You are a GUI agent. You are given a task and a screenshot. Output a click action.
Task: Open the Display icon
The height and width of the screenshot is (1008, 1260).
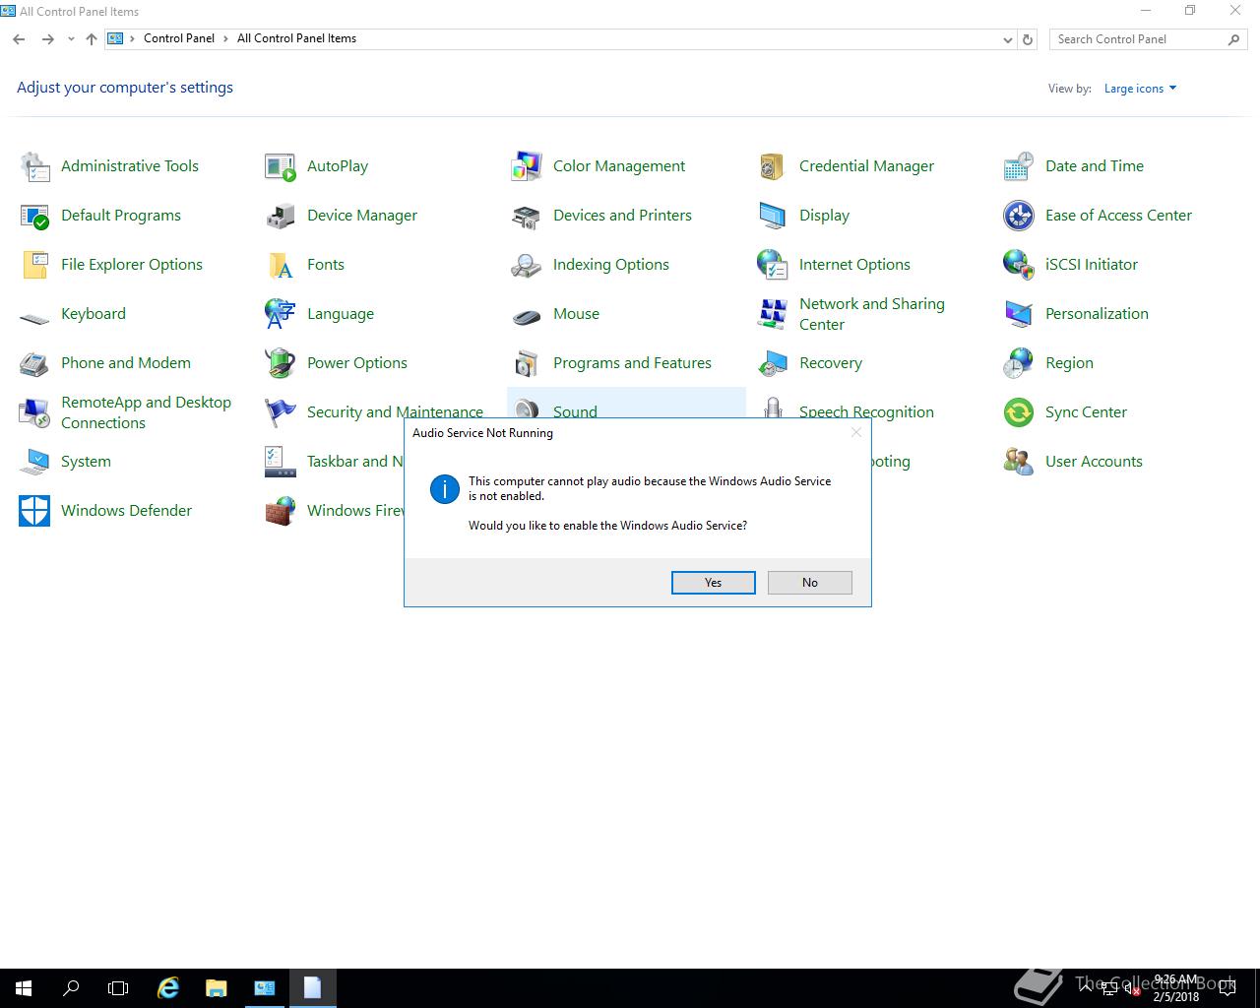[x=773, y=216]
